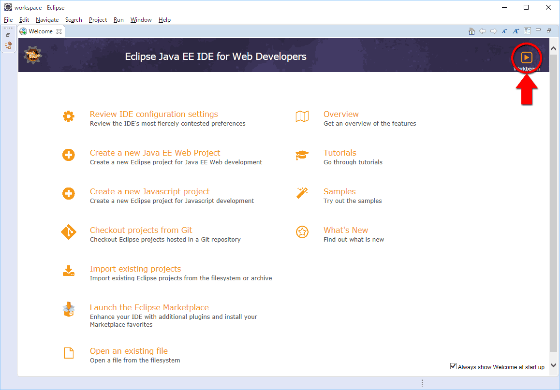Go to the Welcome home page icon

pyautogui.click(x=472, y=31)
